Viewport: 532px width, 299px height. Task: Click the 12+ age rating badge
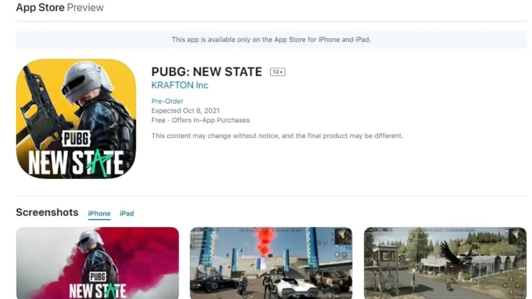tap(277, 72)
